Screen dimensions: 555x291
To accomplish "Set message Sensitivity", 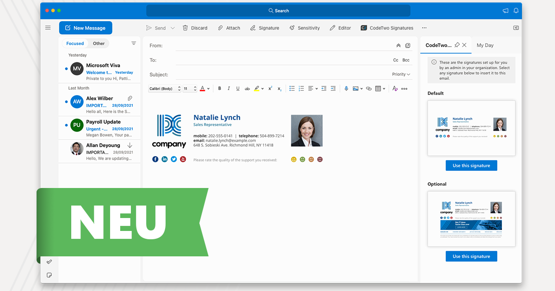I will (304, 28).
